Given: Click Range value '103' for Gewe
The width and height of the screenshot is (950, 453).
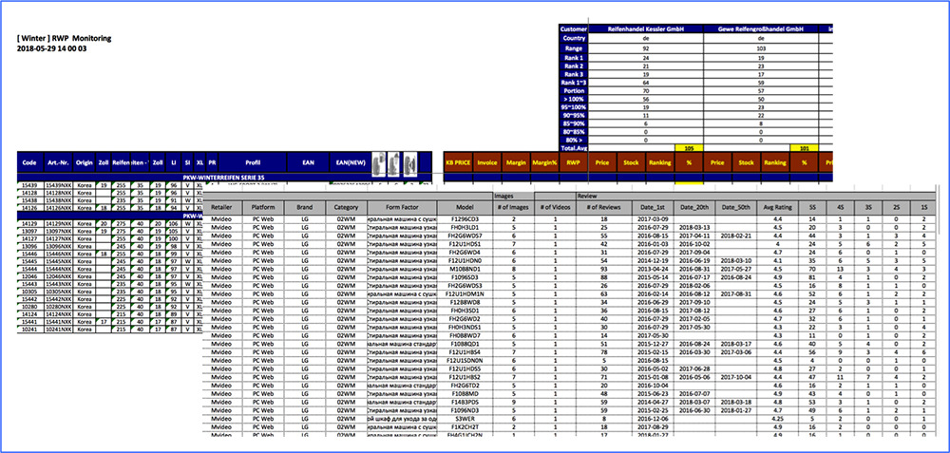Looking at the screenshot, I should [761, 47].
